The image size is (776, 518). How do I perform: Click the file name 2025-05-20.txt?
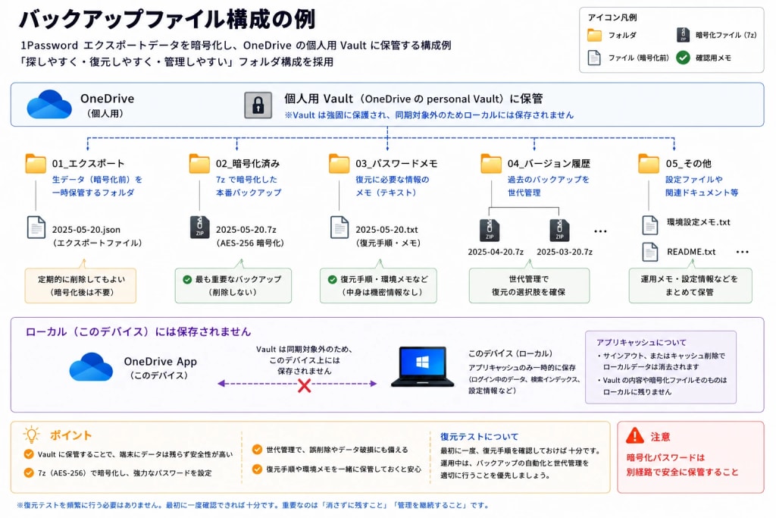(x=386, y=230)
